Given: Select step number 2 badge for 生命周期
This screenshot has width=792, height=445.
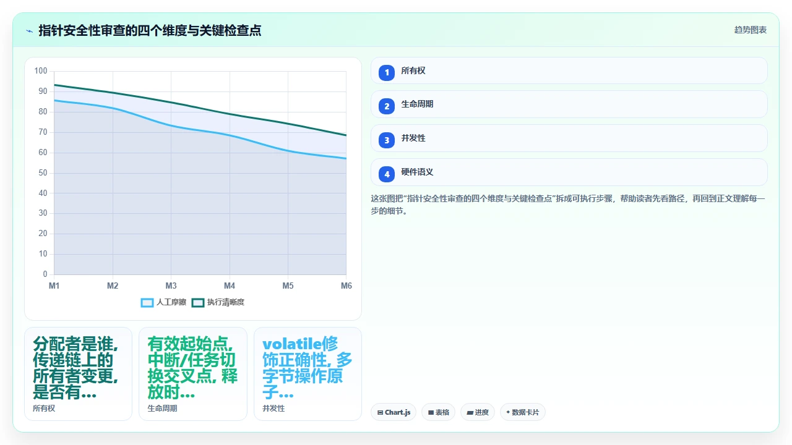Looking at the screenshot, I should click(x=387, y=106).
